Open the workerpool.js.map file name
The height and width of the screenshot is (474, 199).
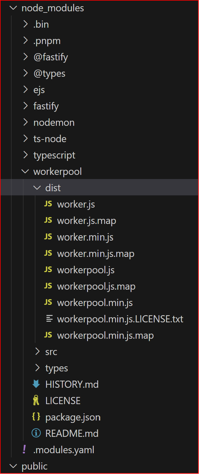click(x=96, y=286)
